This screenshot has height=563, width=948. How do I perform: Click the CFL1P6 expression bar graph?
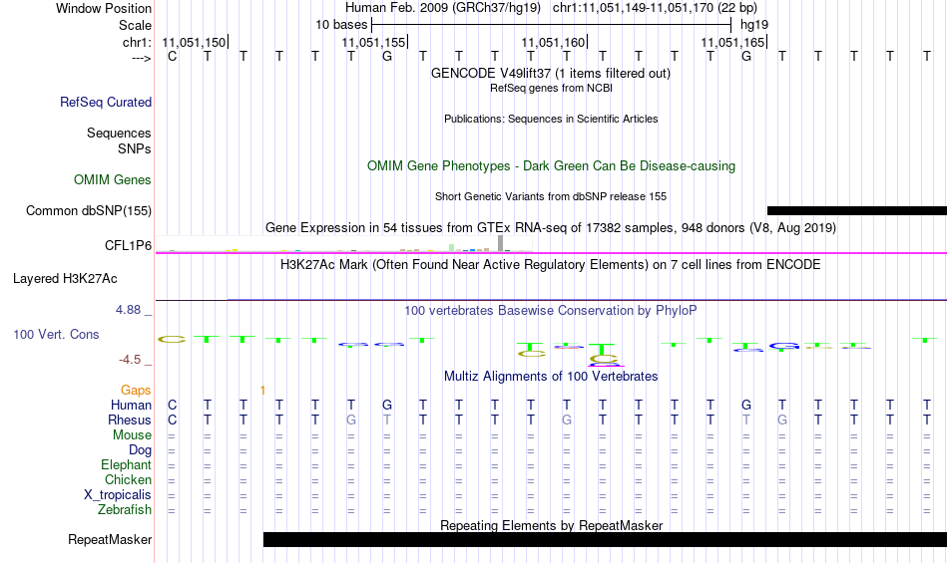(344, 244)
